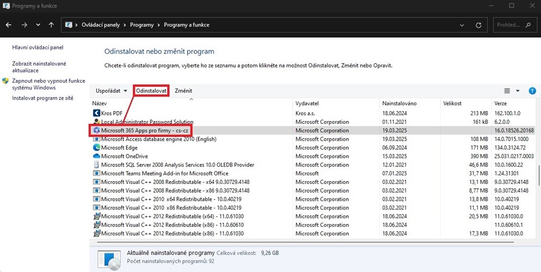Open the Uspořádat dropdown menu
Screen dimensions: 541x272
[111, 91]
